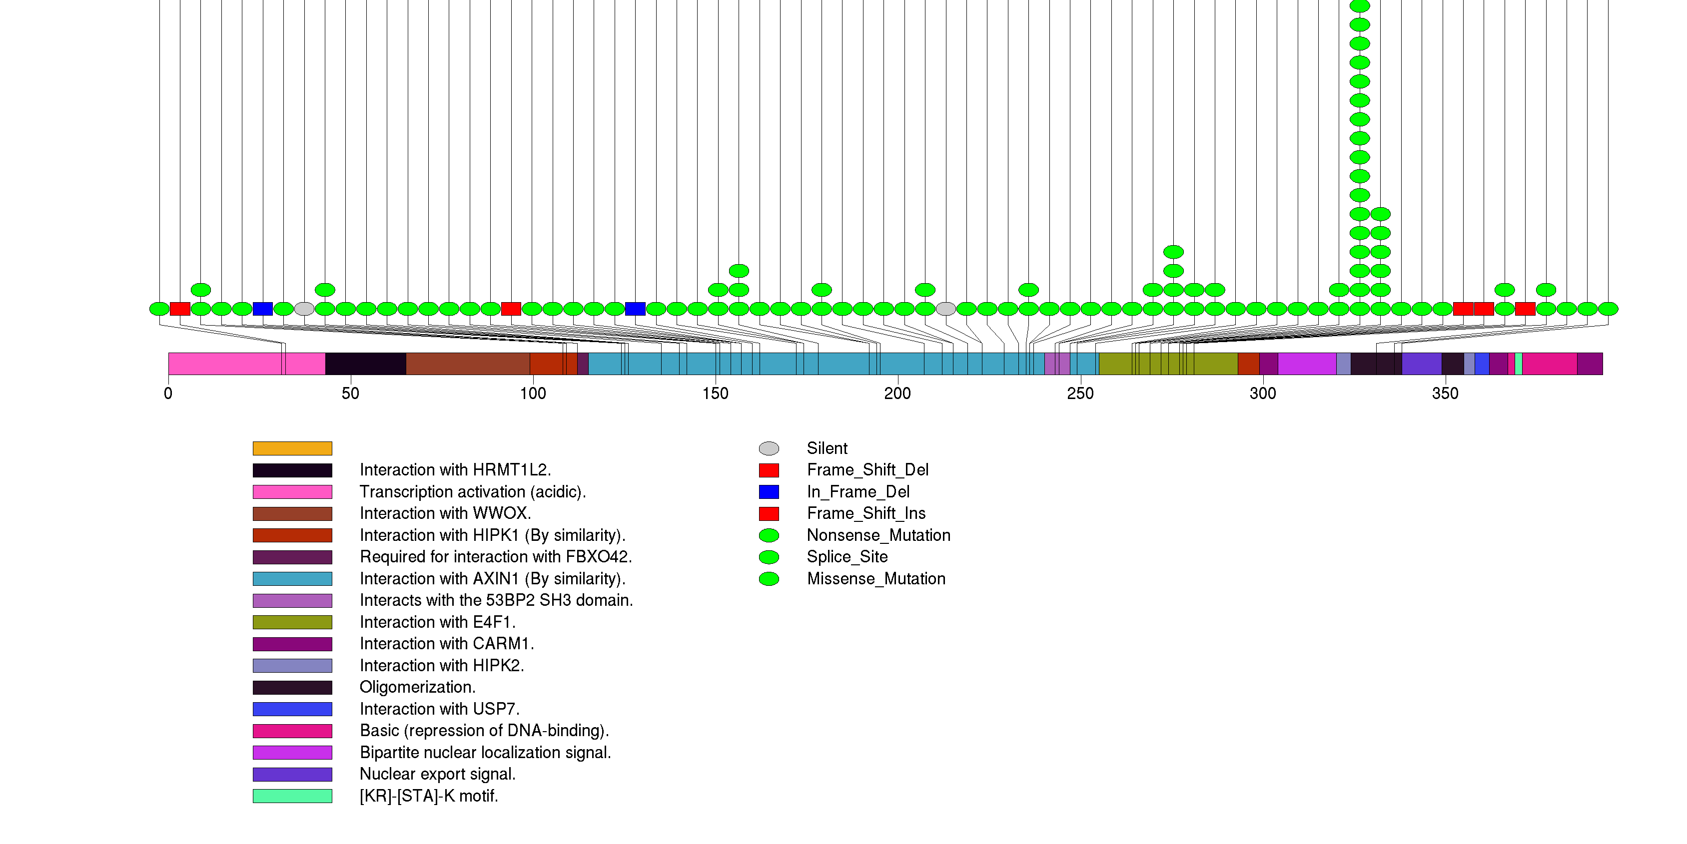
Task: Click the Splice_Site green oval legend icon
Action: click(x=769, y=557)
